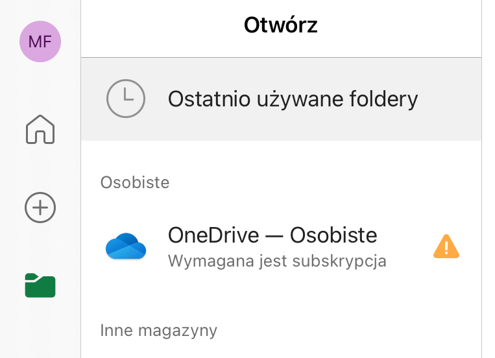Click the Otwórz title
This screenshot has width=495, height=358.
click(x=281, y=25)
